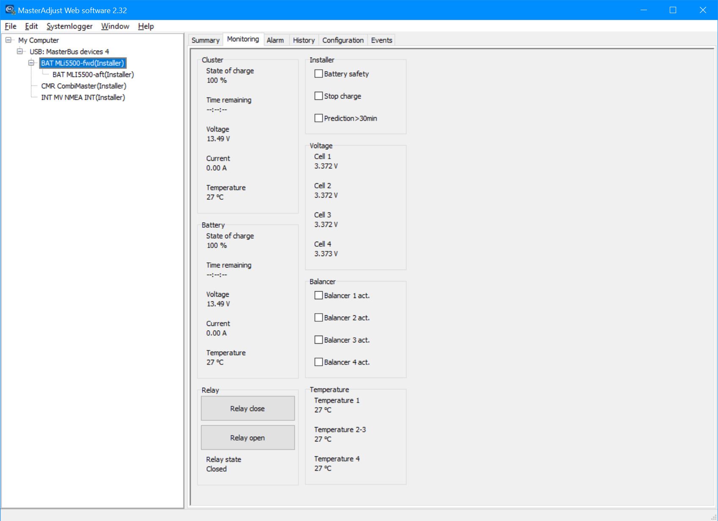
Task: Click the Cell 4 voltage 3.373 V
Action: 326,254
